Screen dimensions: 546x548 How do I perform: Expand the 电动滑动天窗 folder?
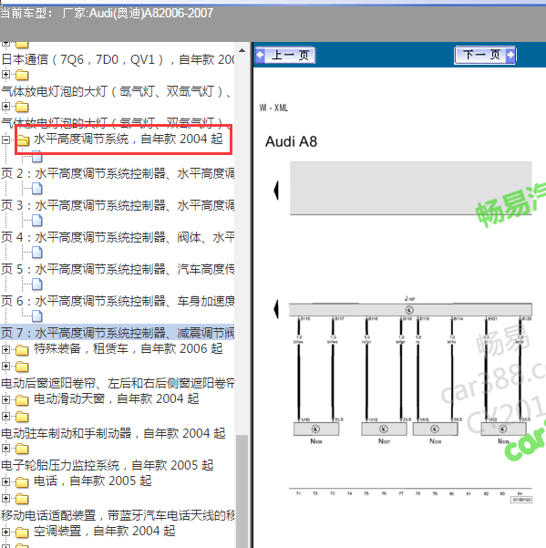pyautogui.click(x=5, y=399)
